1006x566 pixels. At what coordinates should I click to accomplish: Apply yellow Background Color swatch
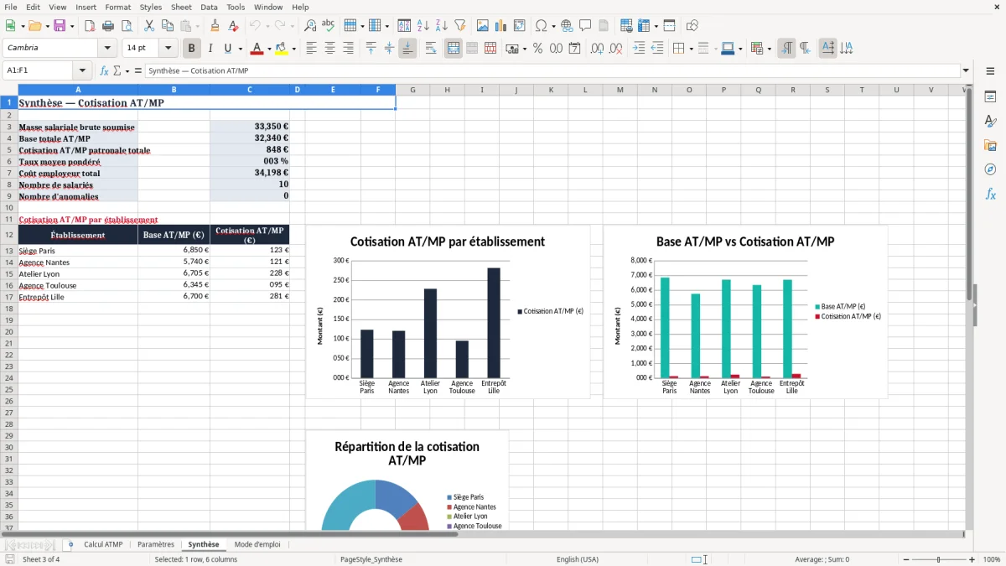[281, 49]
